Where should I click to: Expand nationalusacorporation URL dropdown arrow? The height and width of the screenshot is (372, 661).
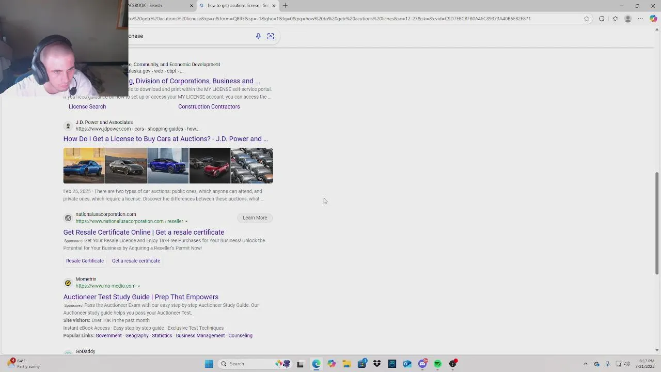pos(186,222)
